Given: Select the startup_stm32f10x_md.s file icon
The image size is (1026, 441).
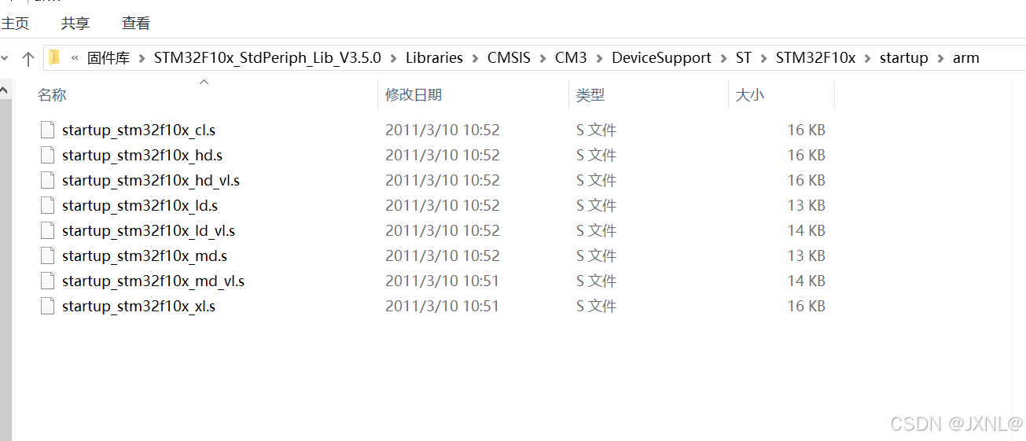Looking at the screenshot, I should [x=47, y=255].
